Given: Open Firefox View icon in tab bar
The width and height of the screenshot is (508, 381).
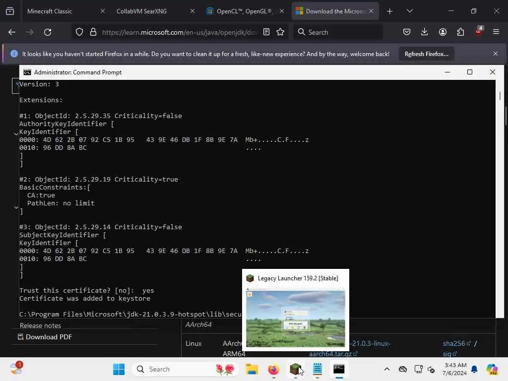Looking at the screenshot, I should point(10,11).
